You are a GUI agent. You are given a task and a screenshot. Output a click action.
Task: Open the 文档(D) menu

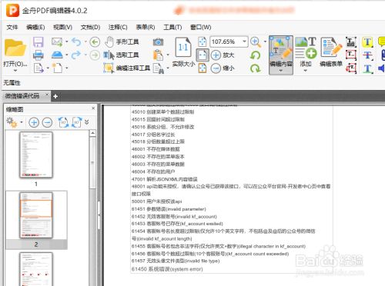click(x=90, y=27)
